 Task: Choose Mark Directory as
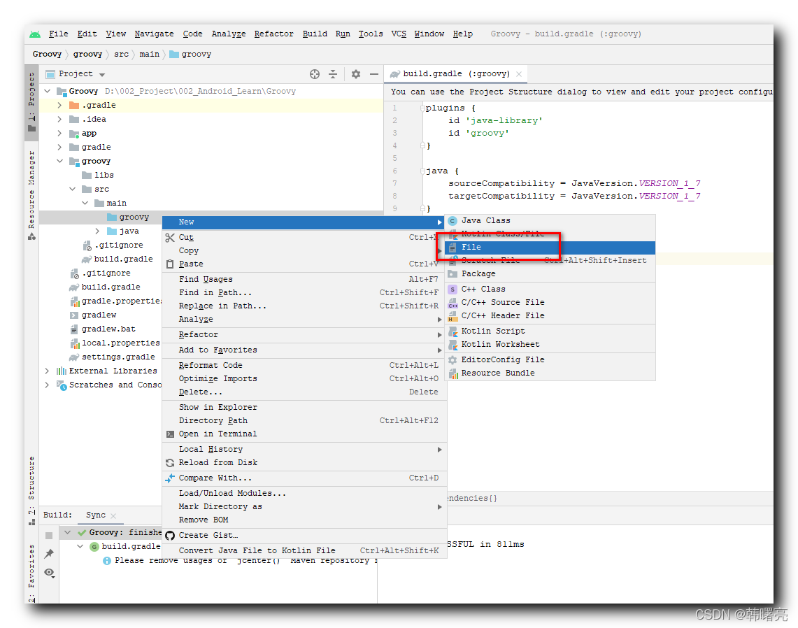pyautogui.click(x=304, y=507)
